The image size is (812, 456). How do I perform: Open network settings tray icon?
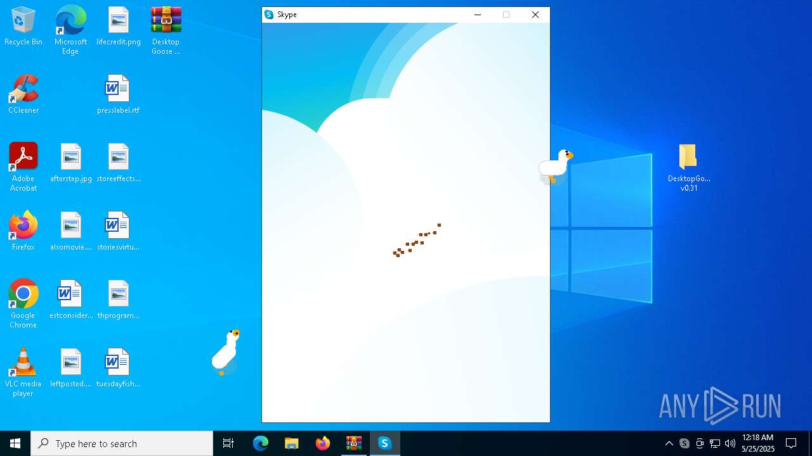(x=715, y=443)
